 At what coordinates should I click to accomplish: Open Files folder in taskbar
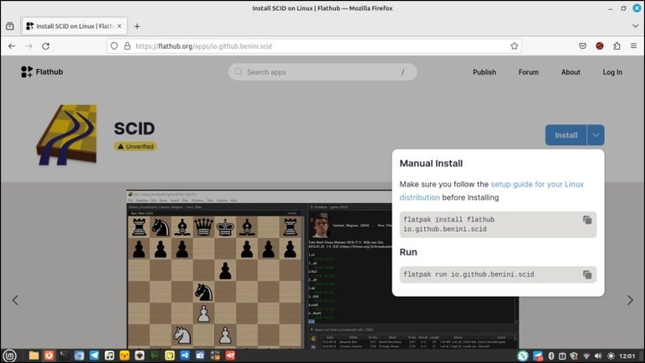34,355
